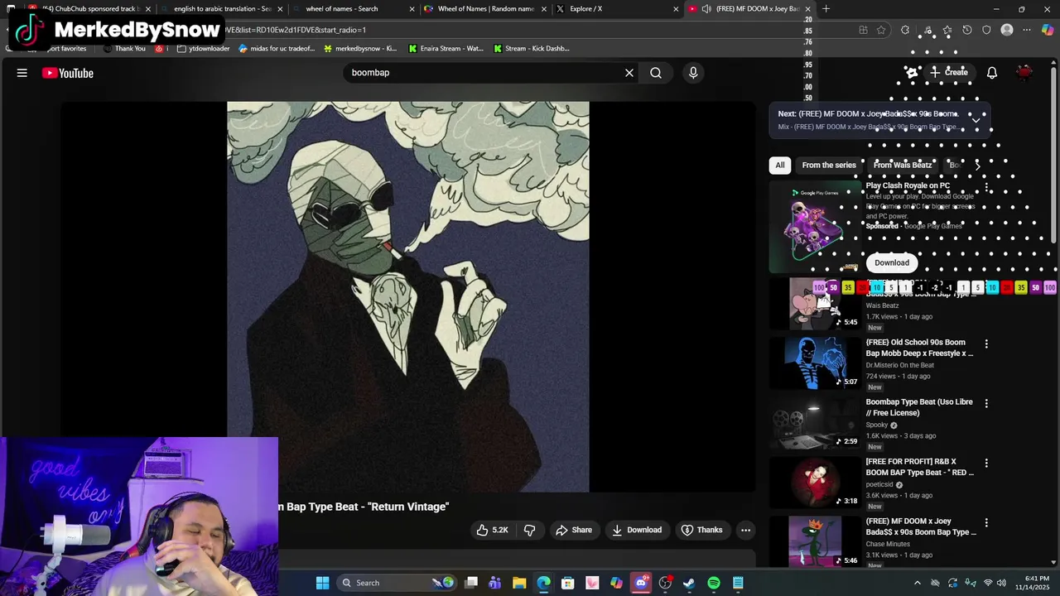Open File Explorer from taskbar
The image size is (1060, 596).
(x=519, y=583)
